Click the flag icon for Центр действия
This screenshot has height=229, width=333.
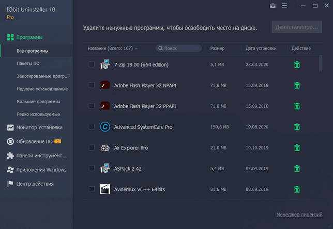[x=10, y=184]
